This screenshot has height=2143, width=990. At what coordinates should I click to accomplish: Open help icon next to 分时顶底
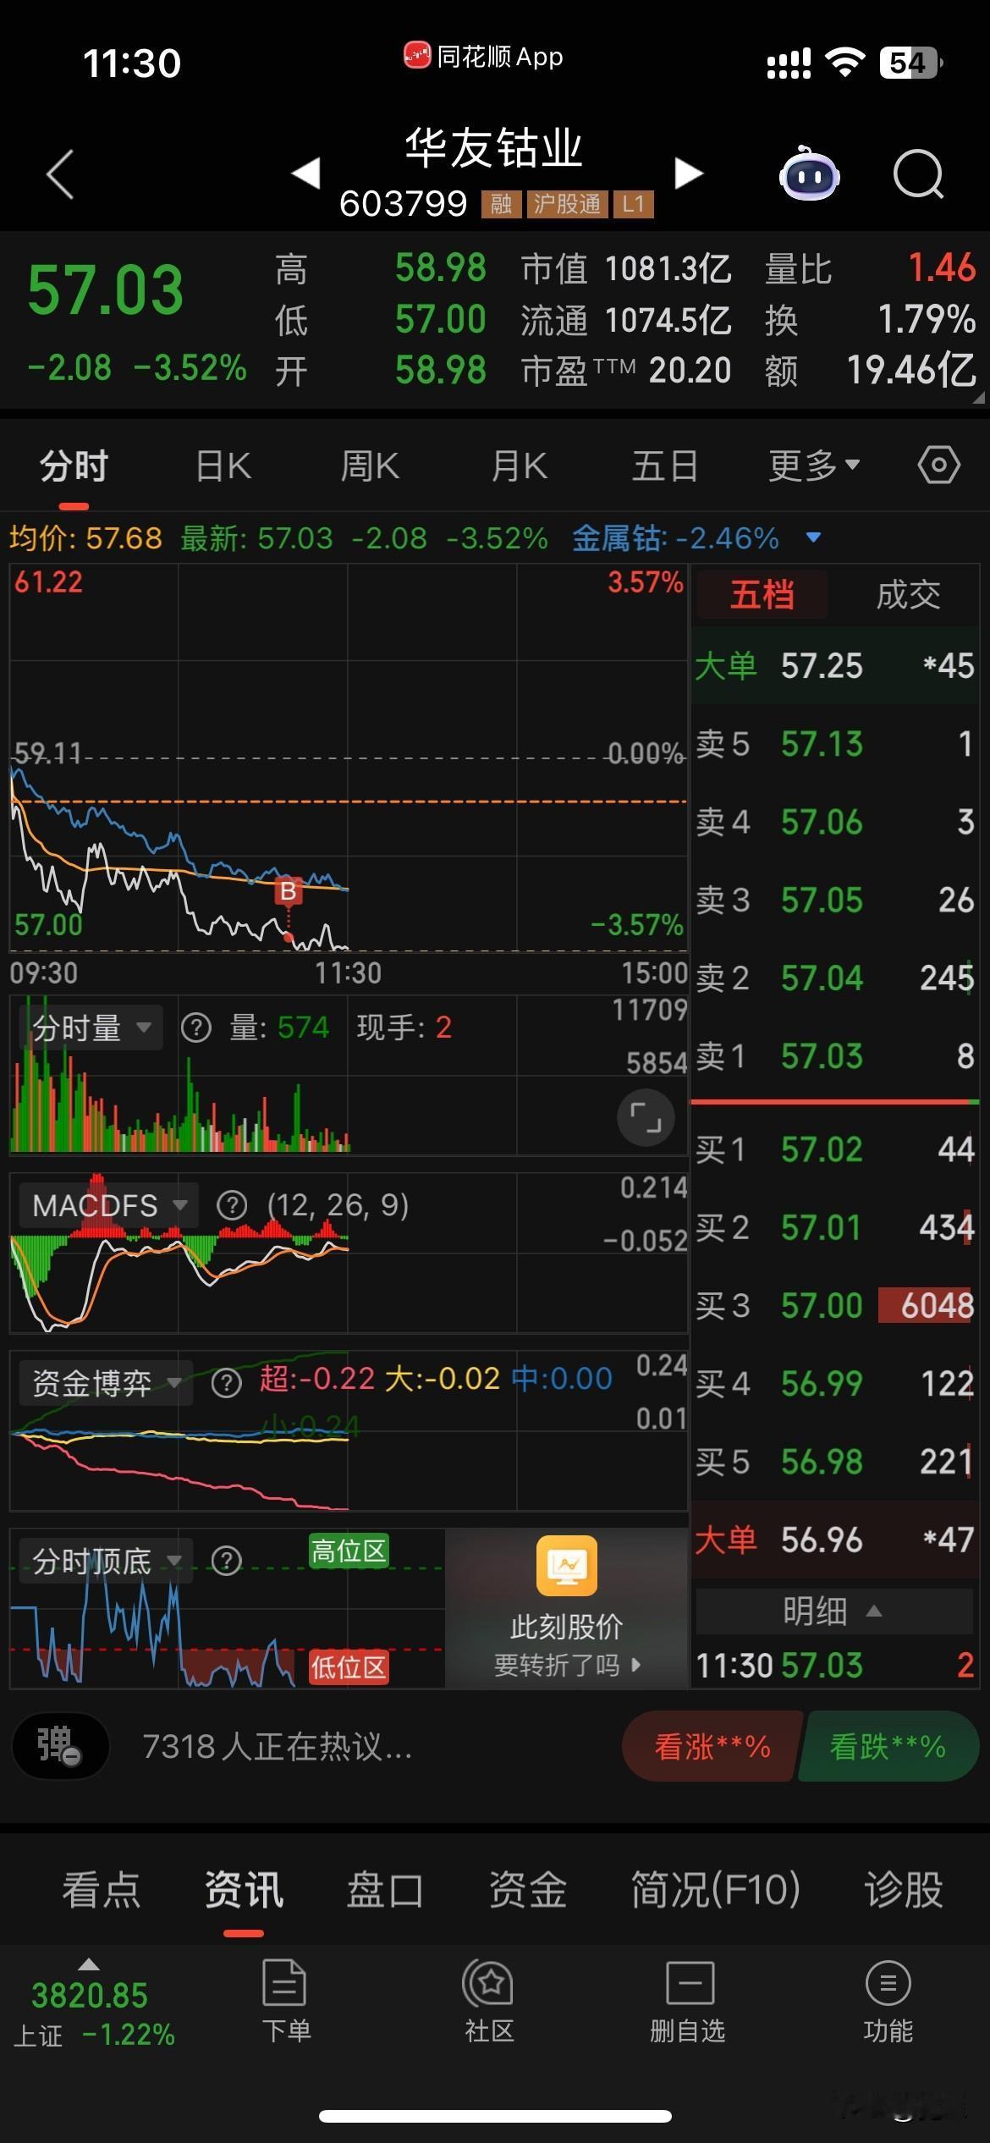pyautogui.click(x=226, y=1560)
